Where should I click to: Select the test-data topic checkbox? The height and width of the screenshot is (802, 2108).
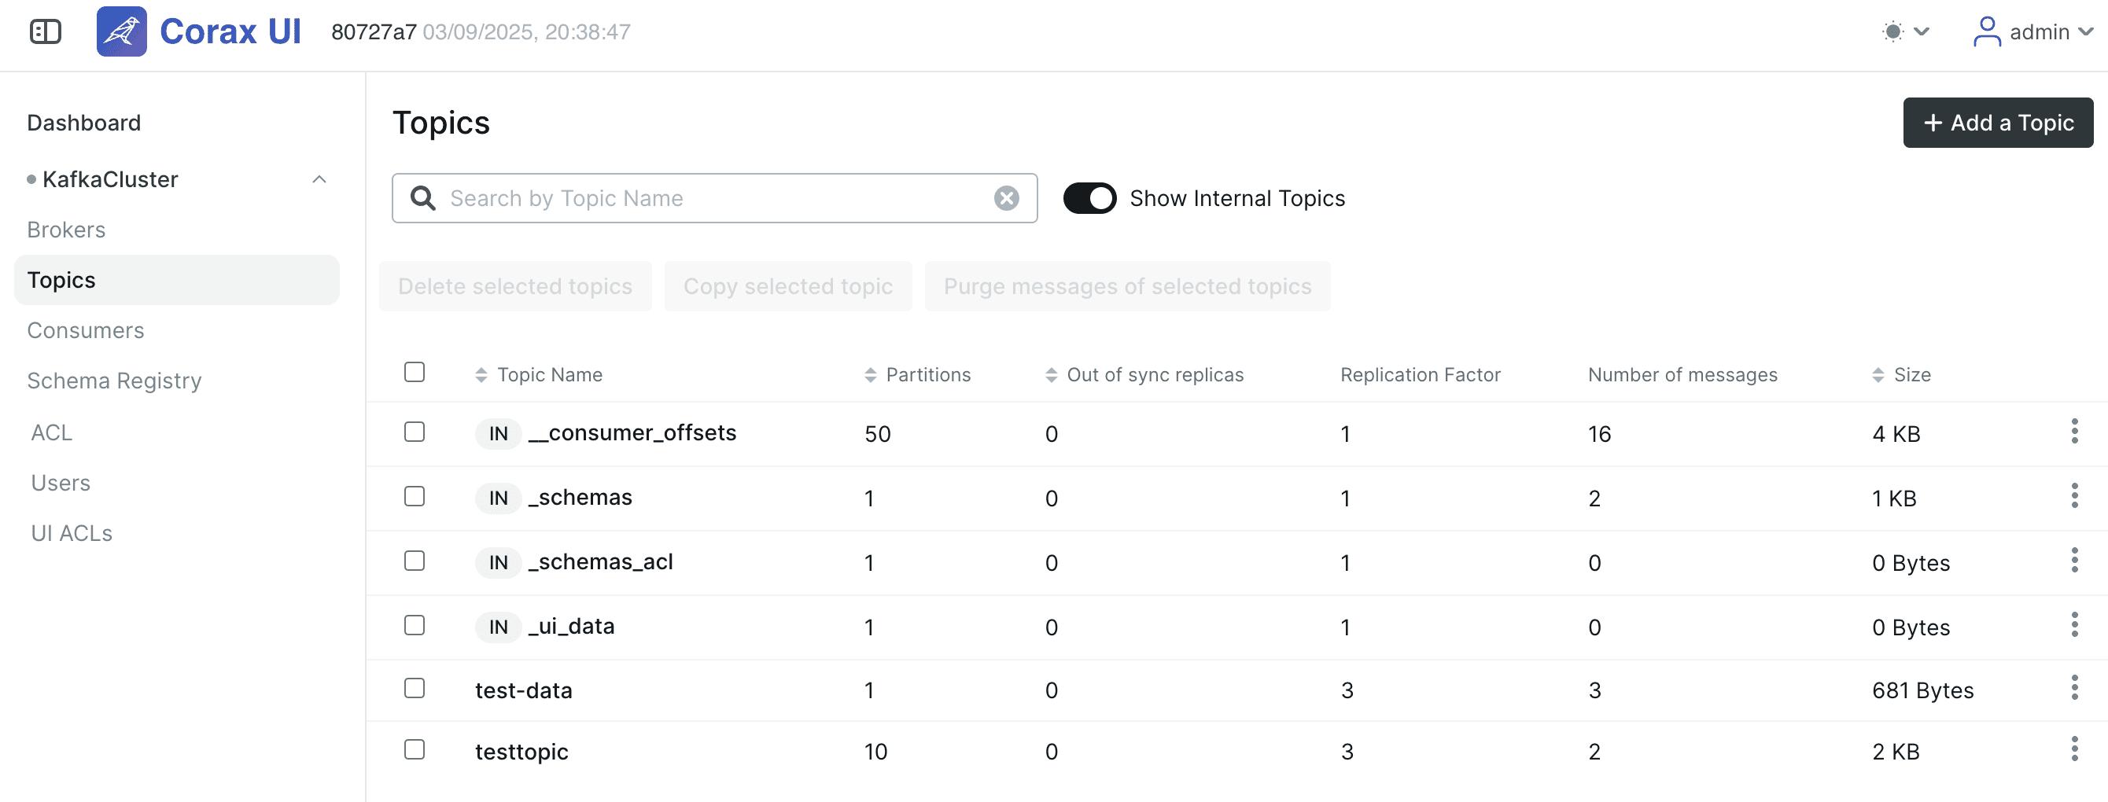pos(415,688)
